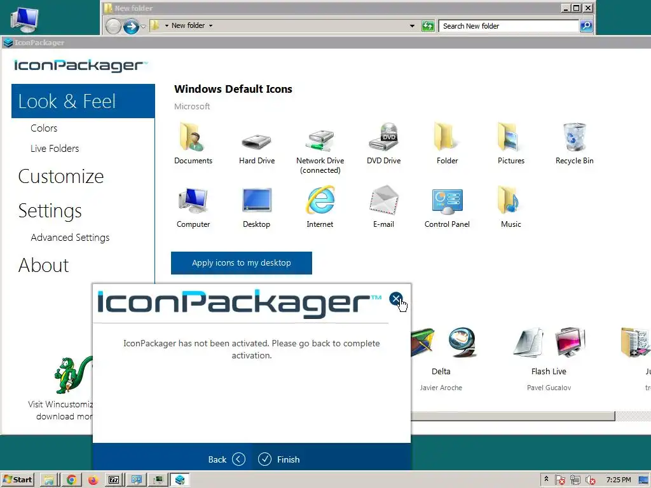
Task: Click the volume tray icon
Action: 590,480
